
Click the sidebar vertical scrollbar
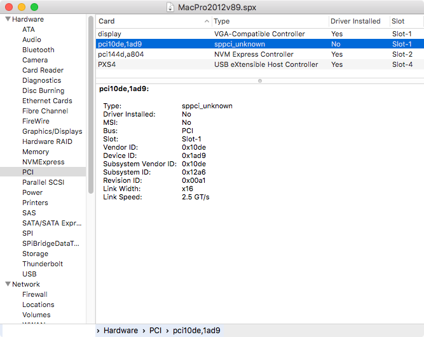click(x=91, y=105)
